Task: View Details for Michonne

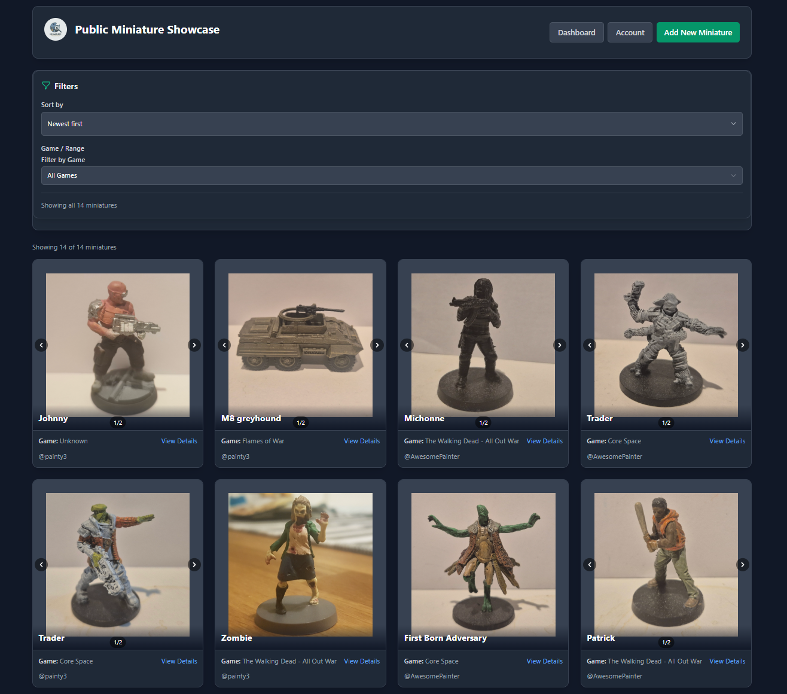Action: 544,441
